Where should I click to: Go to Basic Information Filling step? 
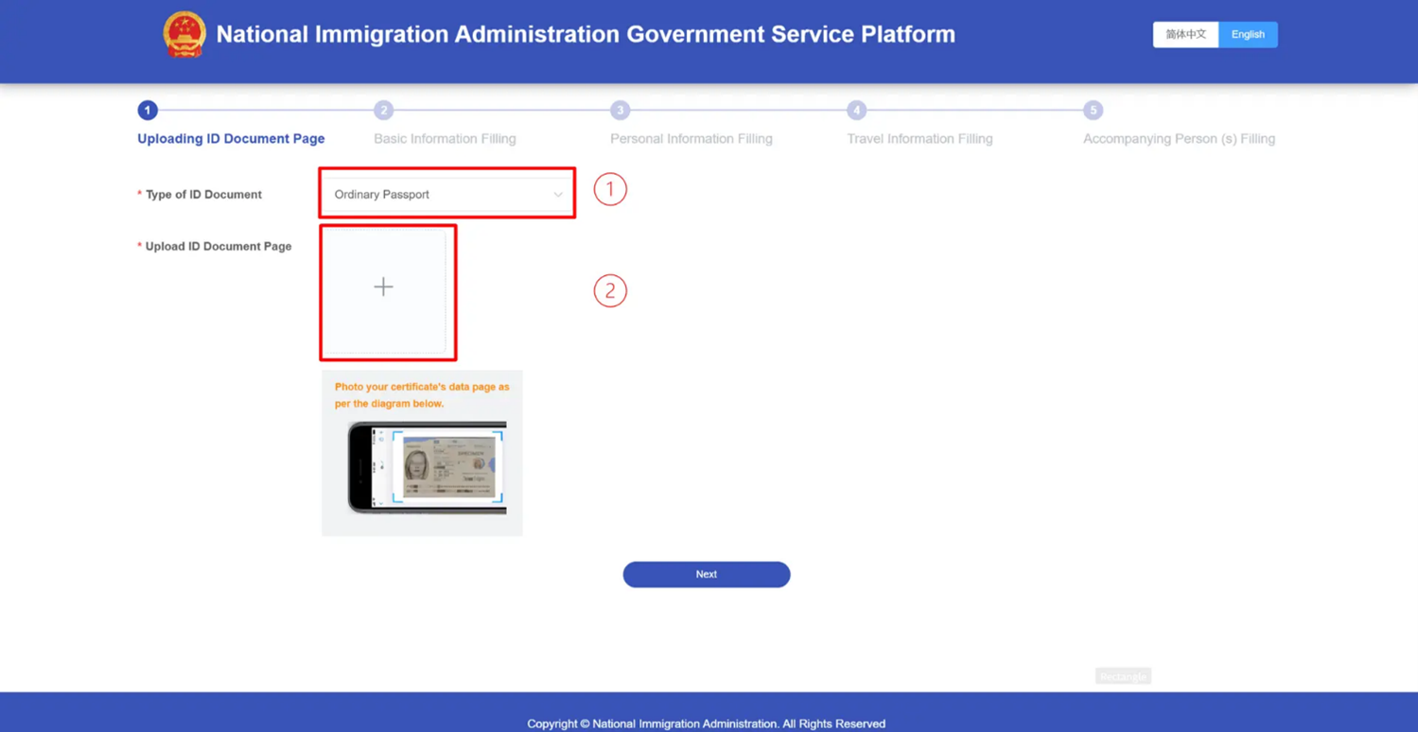[x=445, y=139]
